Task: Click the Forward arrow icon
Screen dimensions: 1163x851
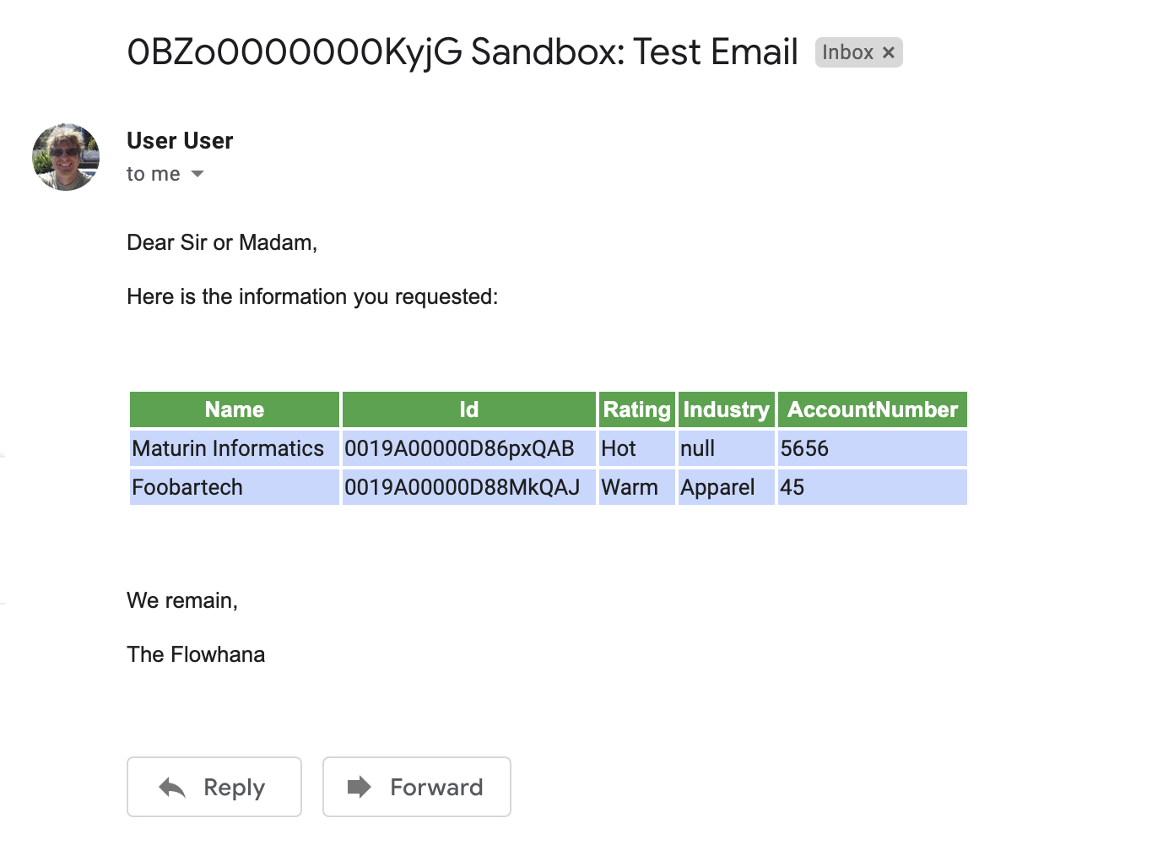Action: [x=360, y=787]
